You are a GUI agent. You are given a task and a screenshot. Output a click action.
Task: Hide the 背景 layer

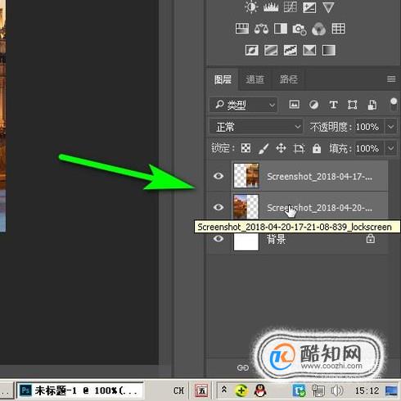219,238
